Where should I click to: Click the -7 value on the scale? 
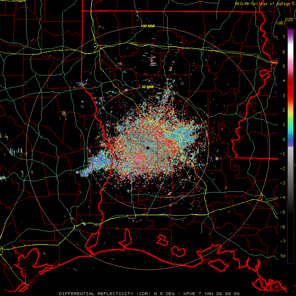(283, 241)
